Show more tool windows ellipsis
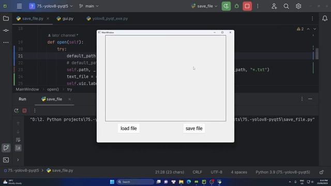 [6, 42]
